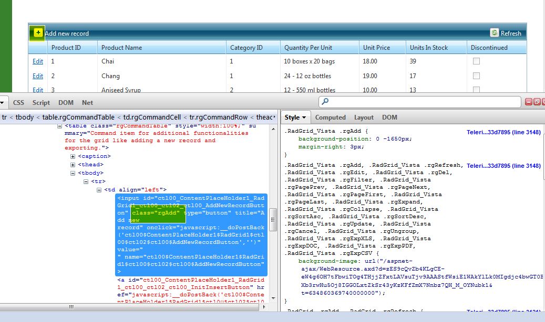This screenshot has height=322, width=545.
Task: Collapse the tbody node in HTML tree
Action: (x=73, y=173)
